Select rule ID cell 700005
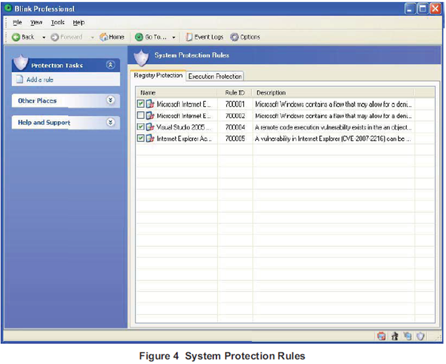Screen dimensions: 446x364 pos(235,138)
